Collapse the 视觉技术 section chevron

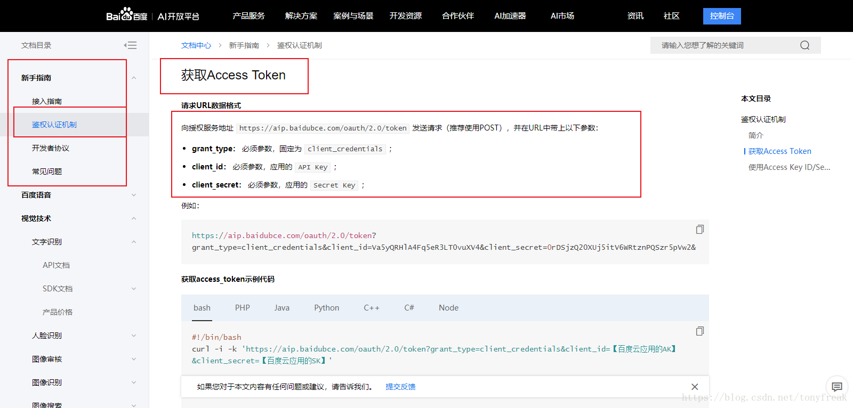point(134,218)
